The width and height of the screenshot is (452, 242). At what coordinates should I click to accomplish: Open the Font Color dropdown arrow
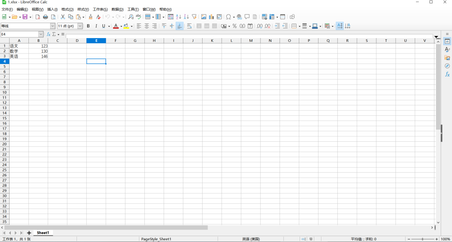coord(121,26)
